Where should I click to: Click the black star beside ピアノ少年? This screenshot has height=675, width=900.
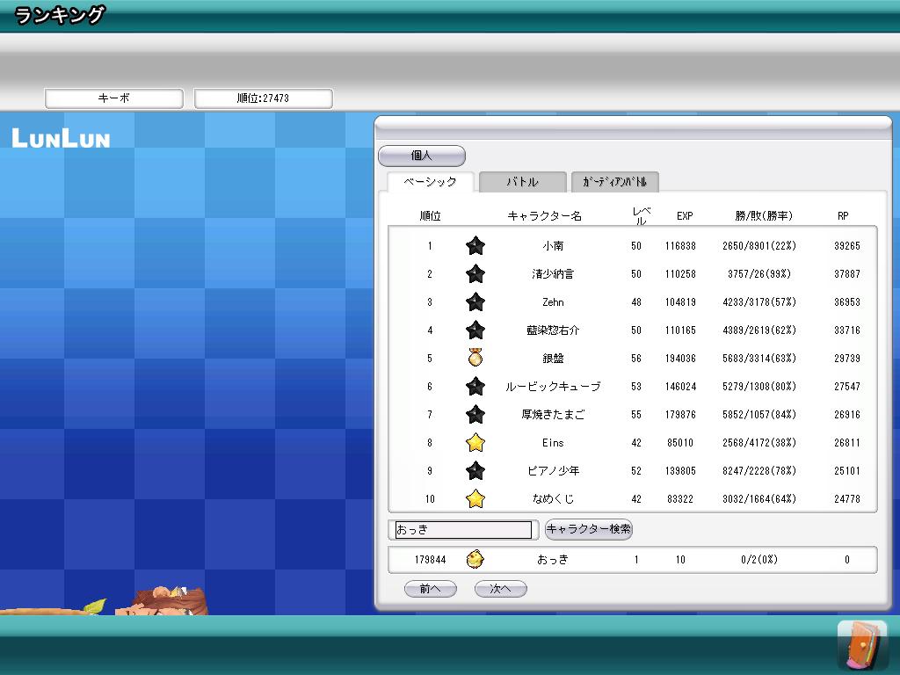pyautogui.click(x=475, y=471)
